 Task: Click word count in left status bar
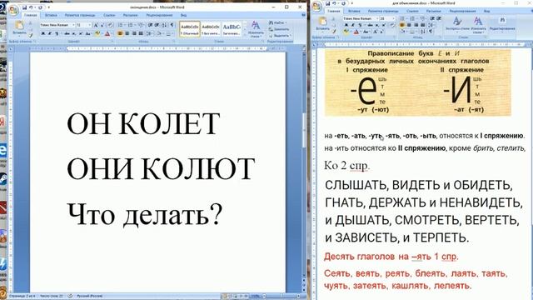[52, 297]
